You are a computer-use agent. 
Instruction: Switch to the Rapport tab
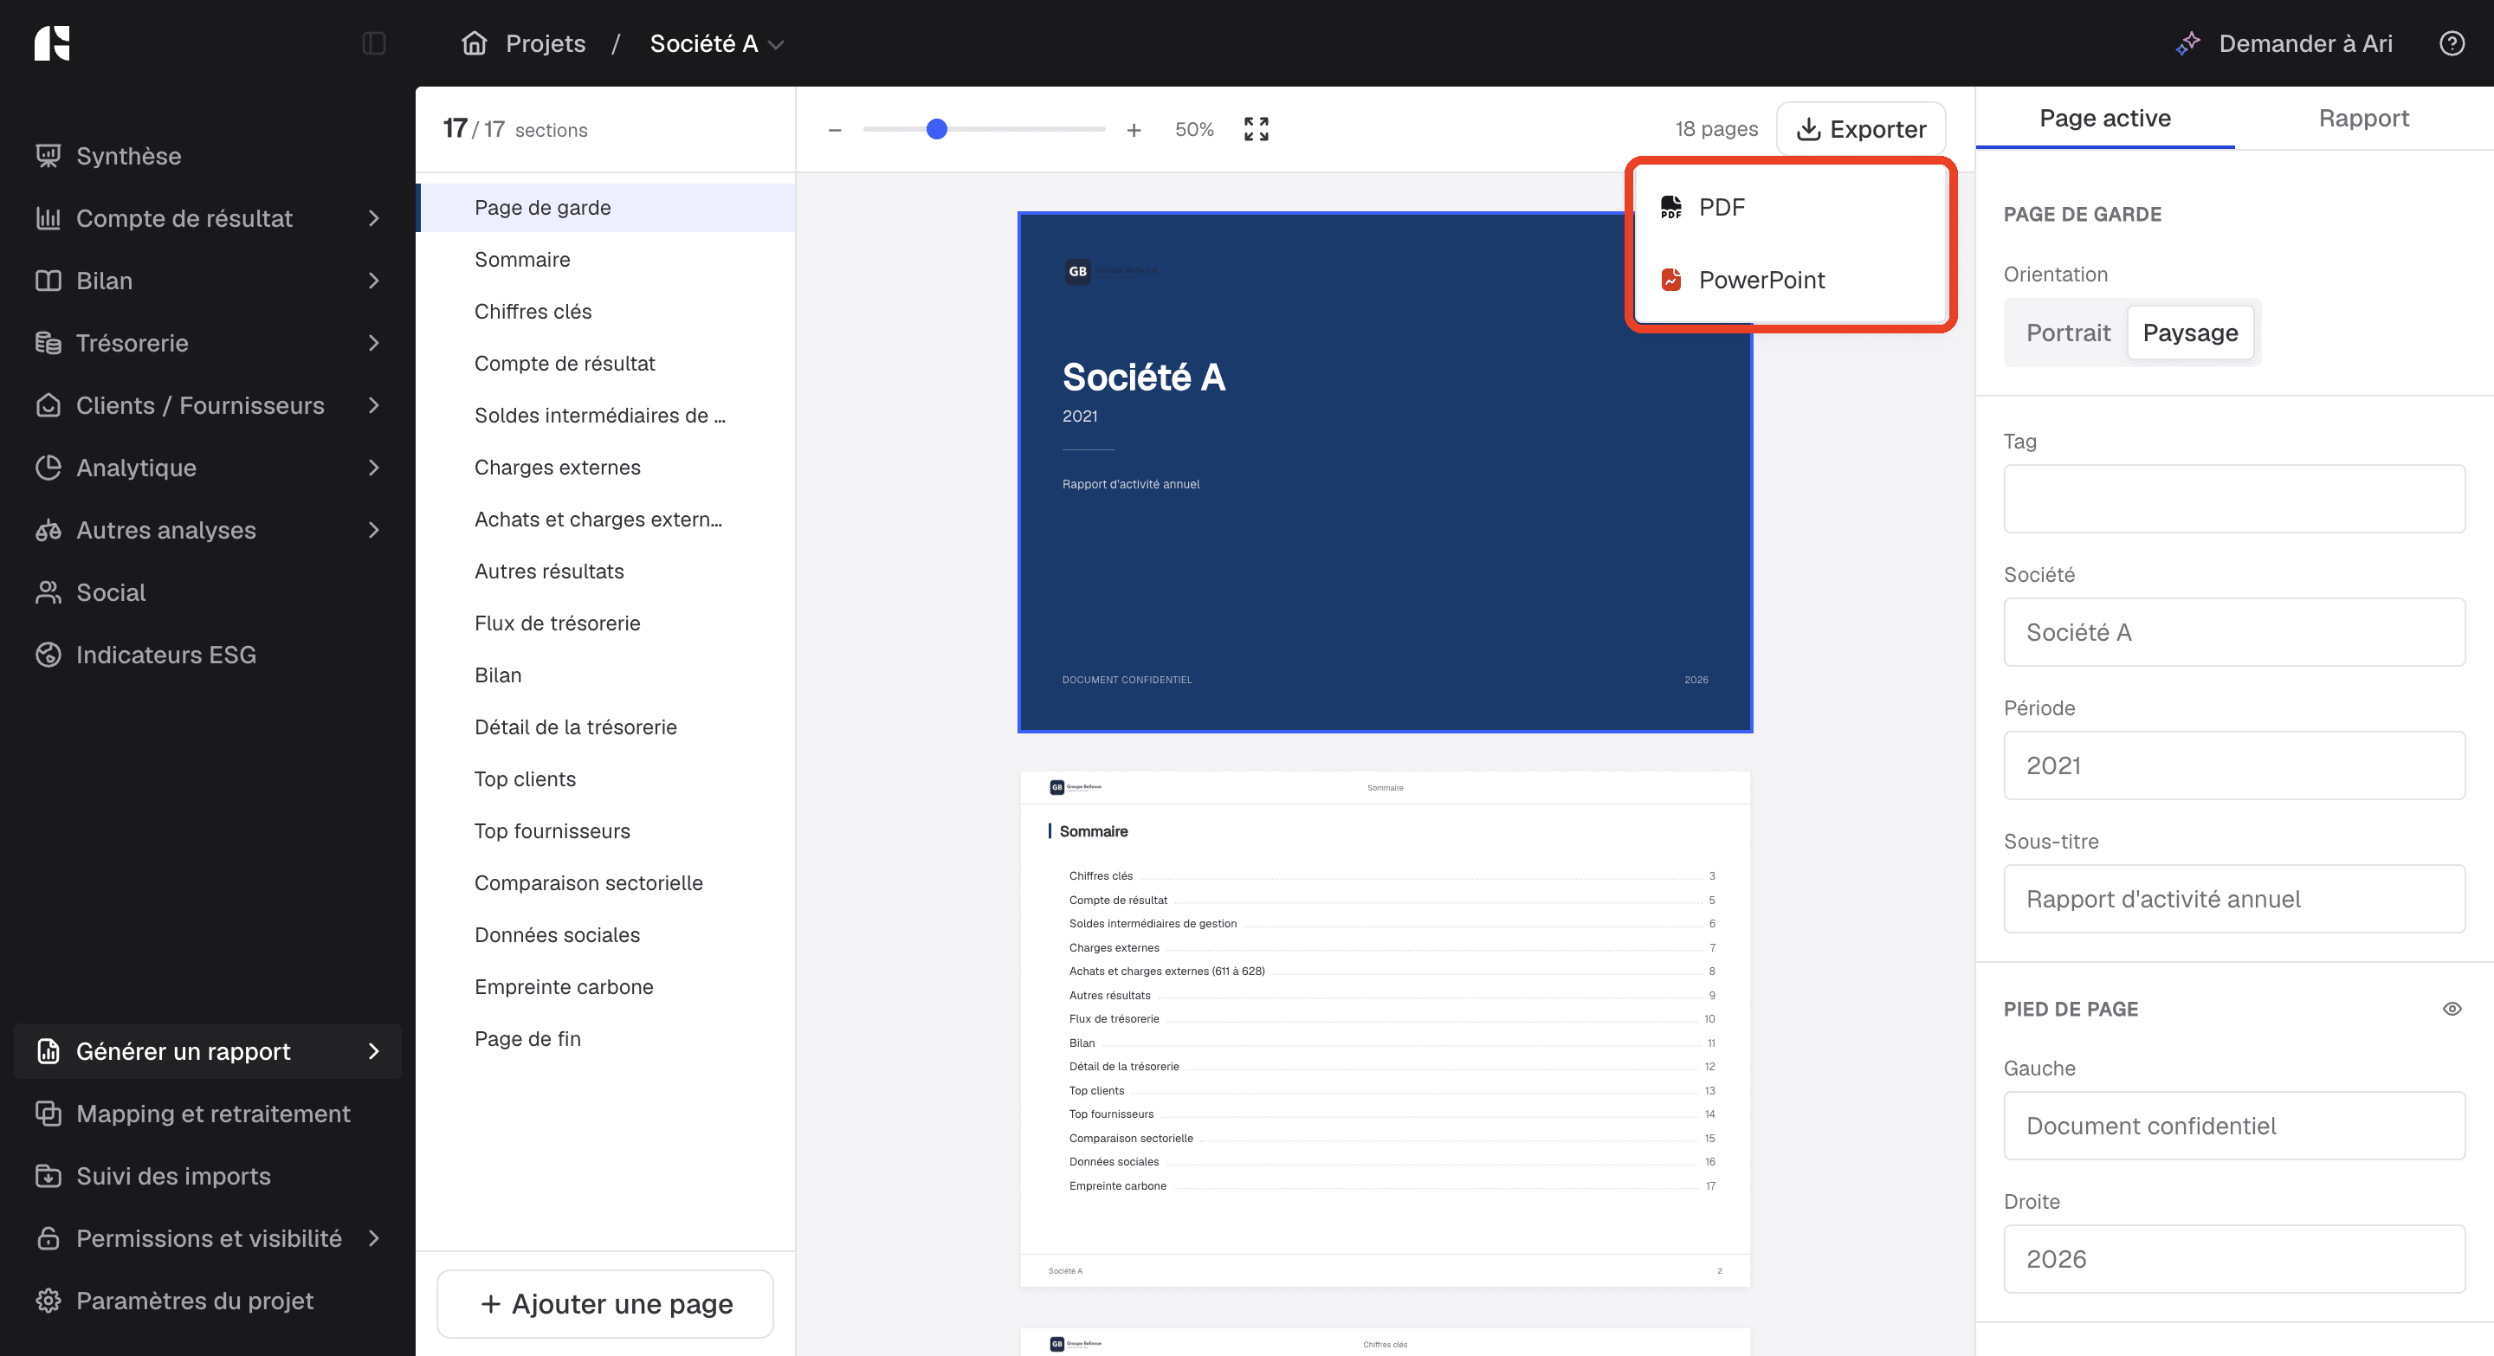[2363, 118]
